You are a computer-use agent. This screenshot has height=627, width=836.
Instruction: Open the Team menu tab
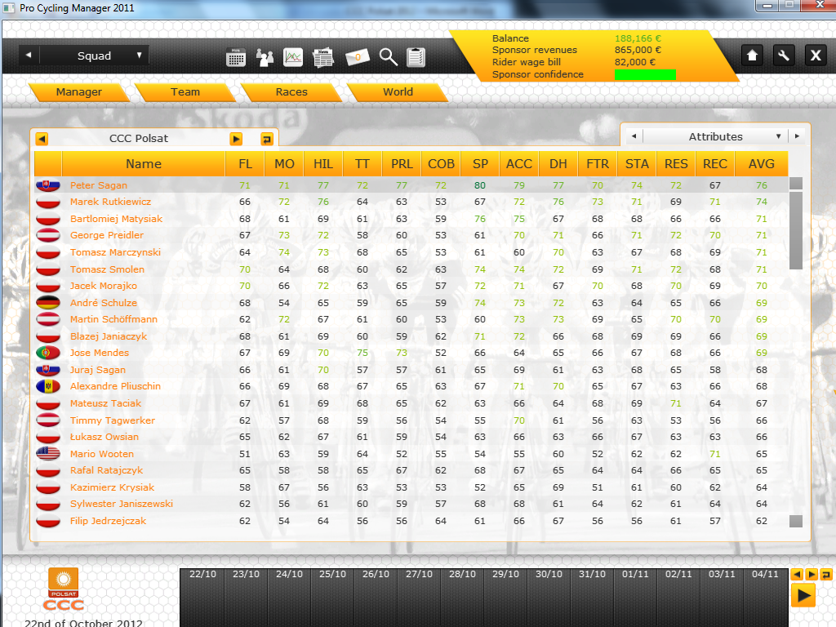point(185,91)
